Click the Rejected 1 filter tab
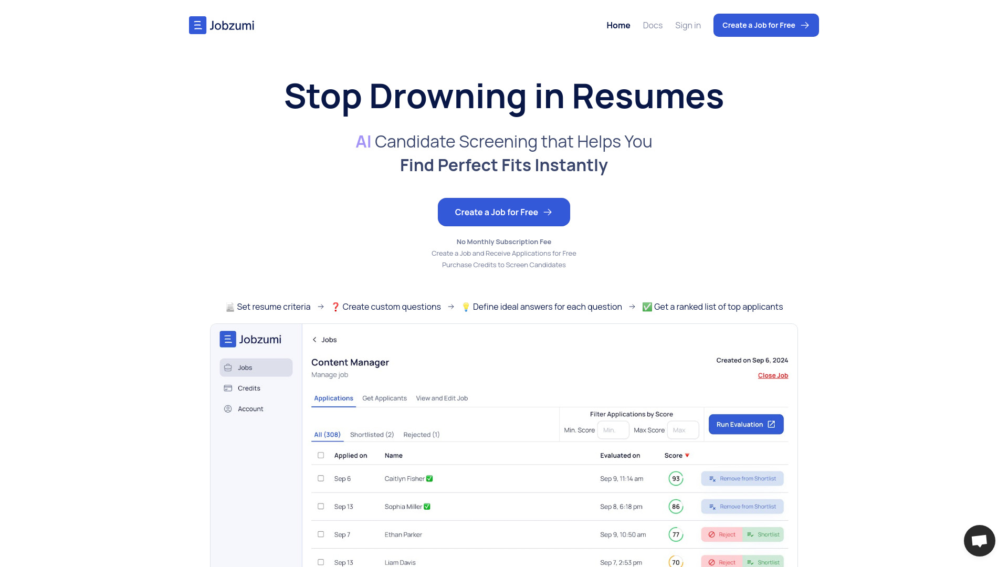Viewport: 1008px width, 567px height. [421, 435]
